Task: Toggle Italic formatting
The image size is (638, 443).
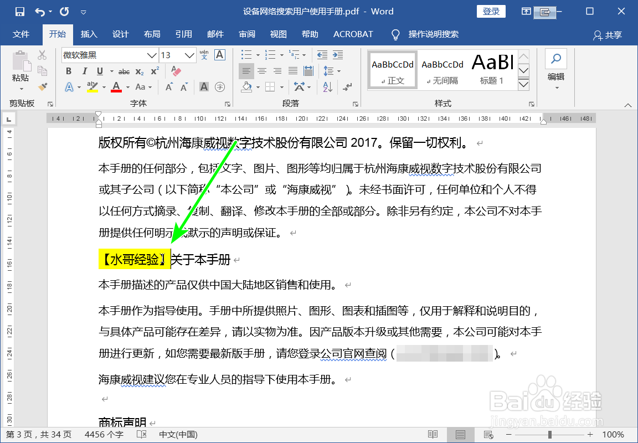Action: [85, 71]
